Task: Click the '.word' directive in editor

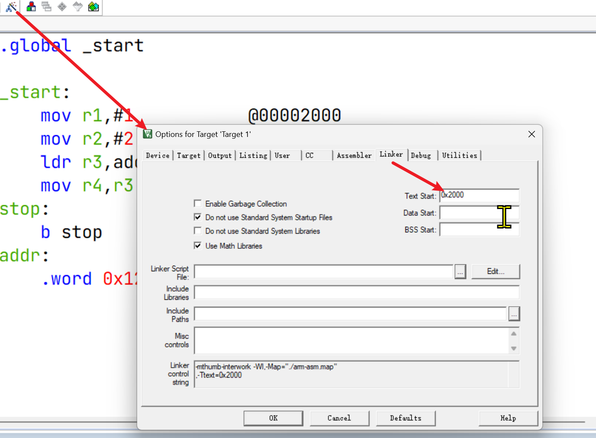Action: [67, 279]
